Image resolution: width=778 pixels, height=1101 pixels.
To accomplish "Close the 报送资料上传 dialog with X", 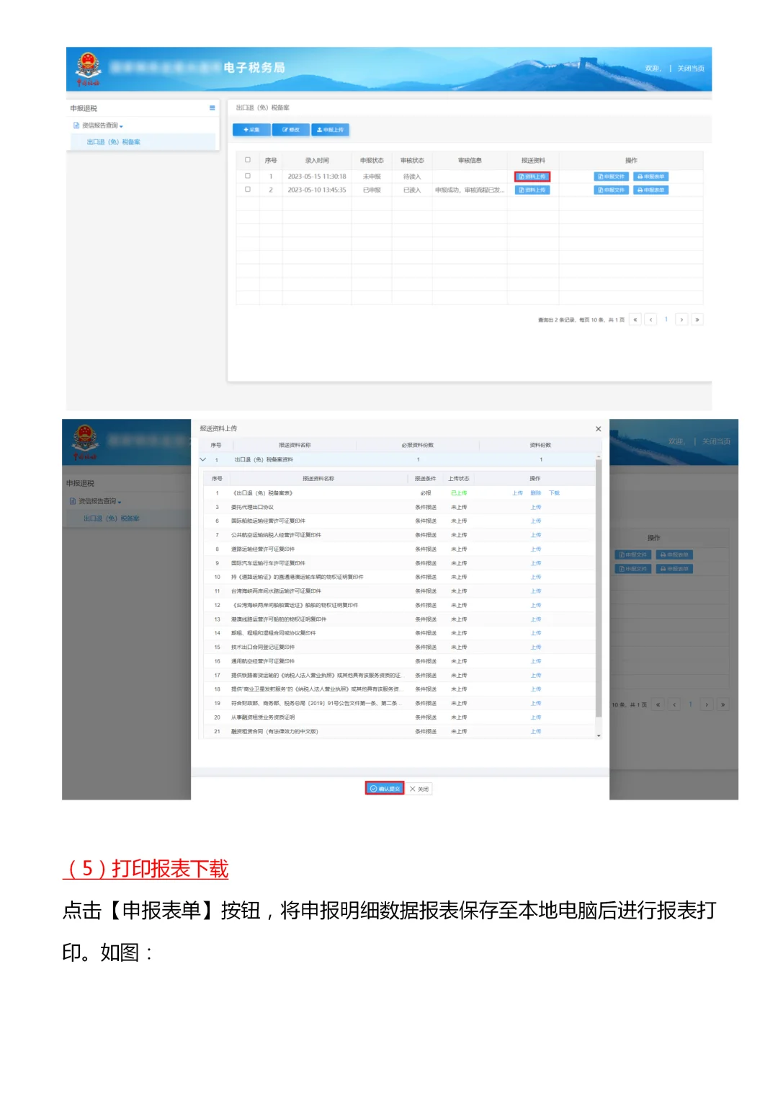I will [599, 428].
